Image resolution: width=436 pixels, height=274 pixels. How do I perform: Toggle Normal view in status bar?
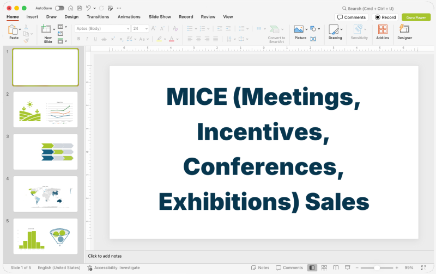pyautogui.click(x=312, y=267)
